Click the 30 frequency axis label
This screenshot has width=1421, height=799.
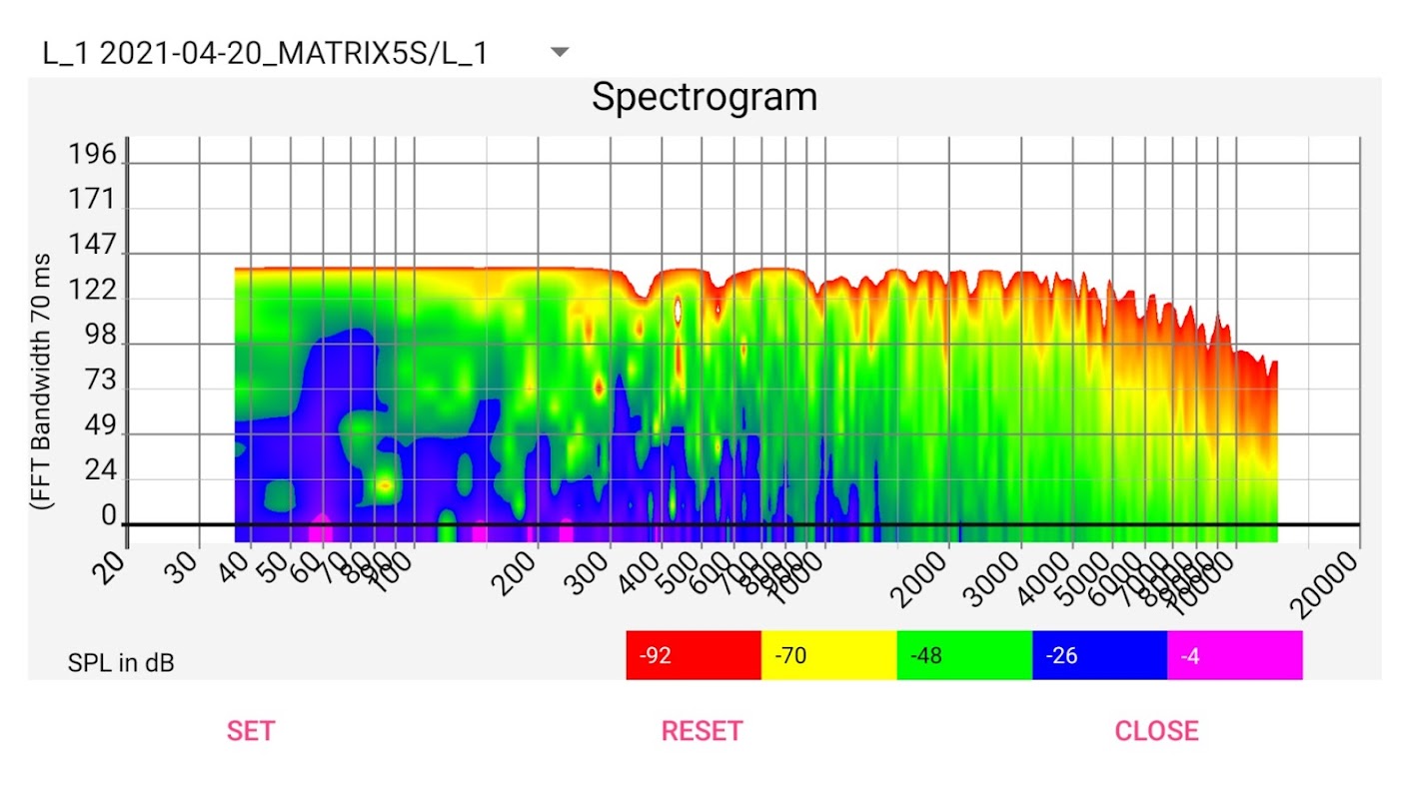click(x=184, y=567)
